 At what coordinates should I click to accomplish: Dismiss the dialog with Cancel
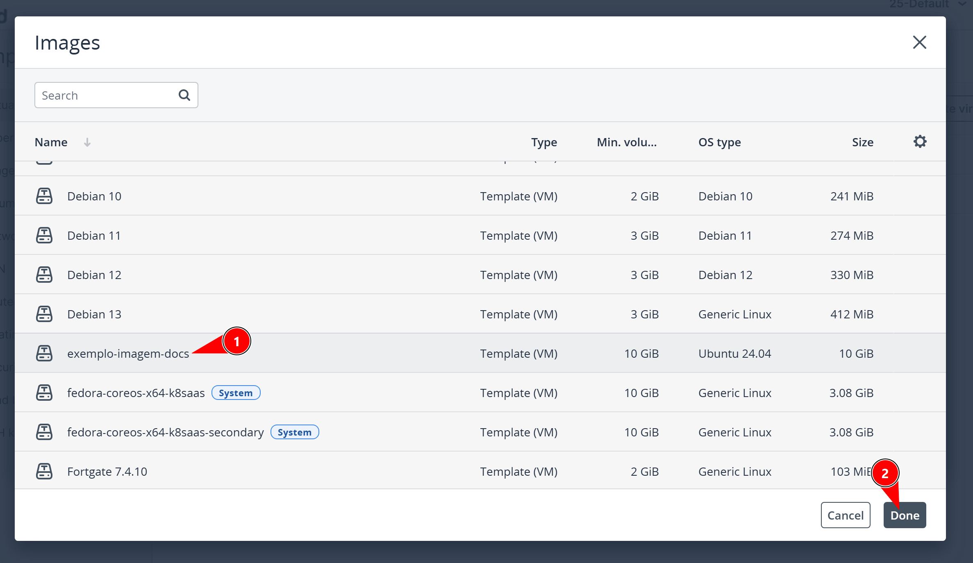[x=846, y=515]
